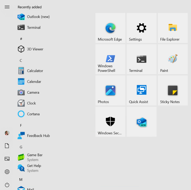Click the # section header in app list
The width and height of the screenshot is (191, 190).
click(x=21, y=39)
